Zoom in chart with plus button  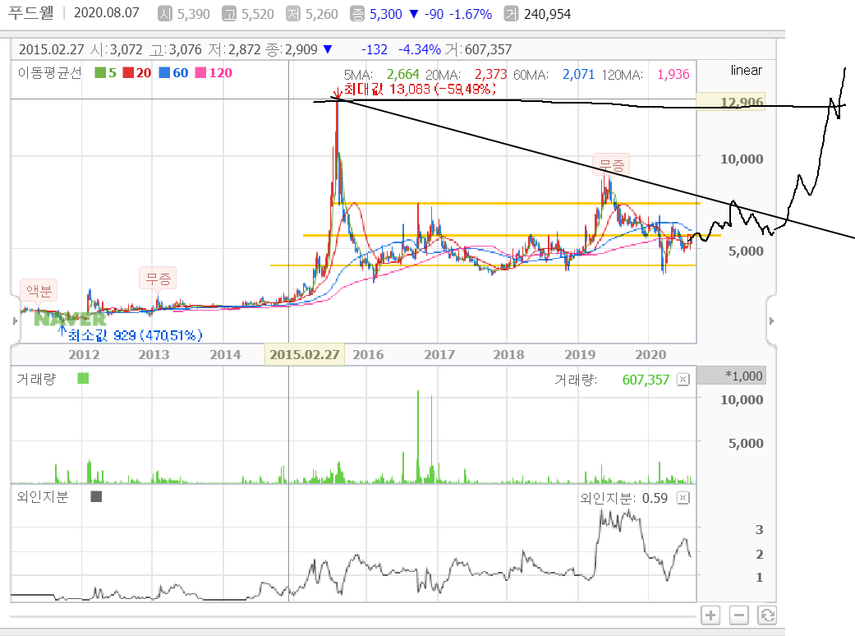pyautogui.click(x=710, y=615)
